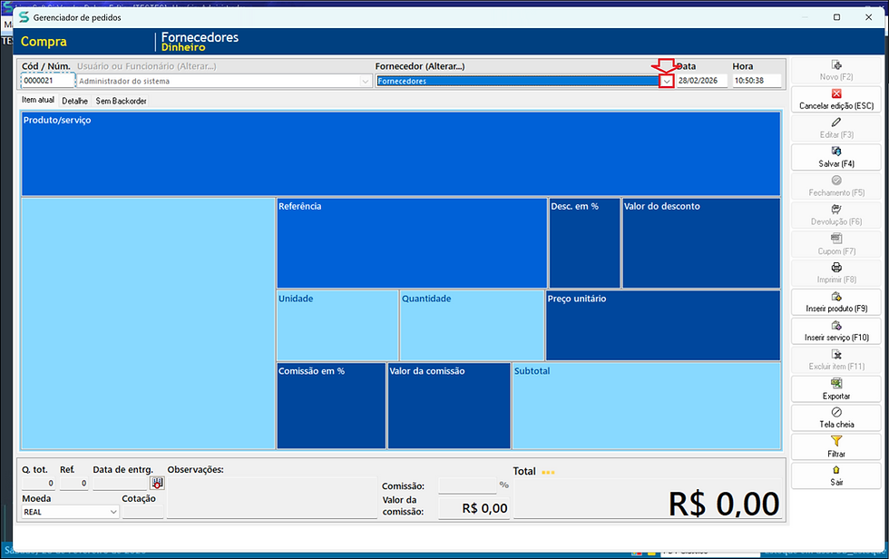This screenshot has height=559, width=889.
Task: Click the Quantidade panel
Action: click(x=472, y=326)
